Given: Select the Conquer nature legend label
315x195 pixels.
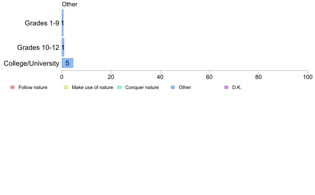Looking at the screenshot, I should point(142,87).
